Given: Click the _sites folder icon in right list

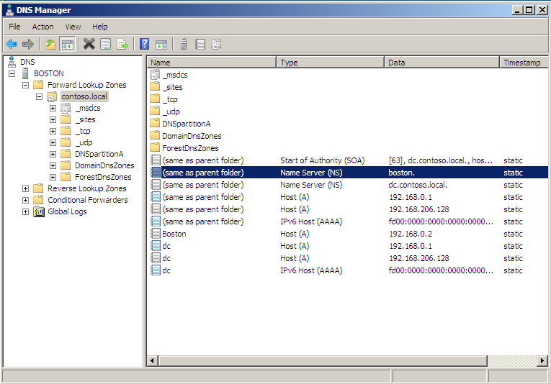Looking at the screenshot, I should [x=155, y=86].
